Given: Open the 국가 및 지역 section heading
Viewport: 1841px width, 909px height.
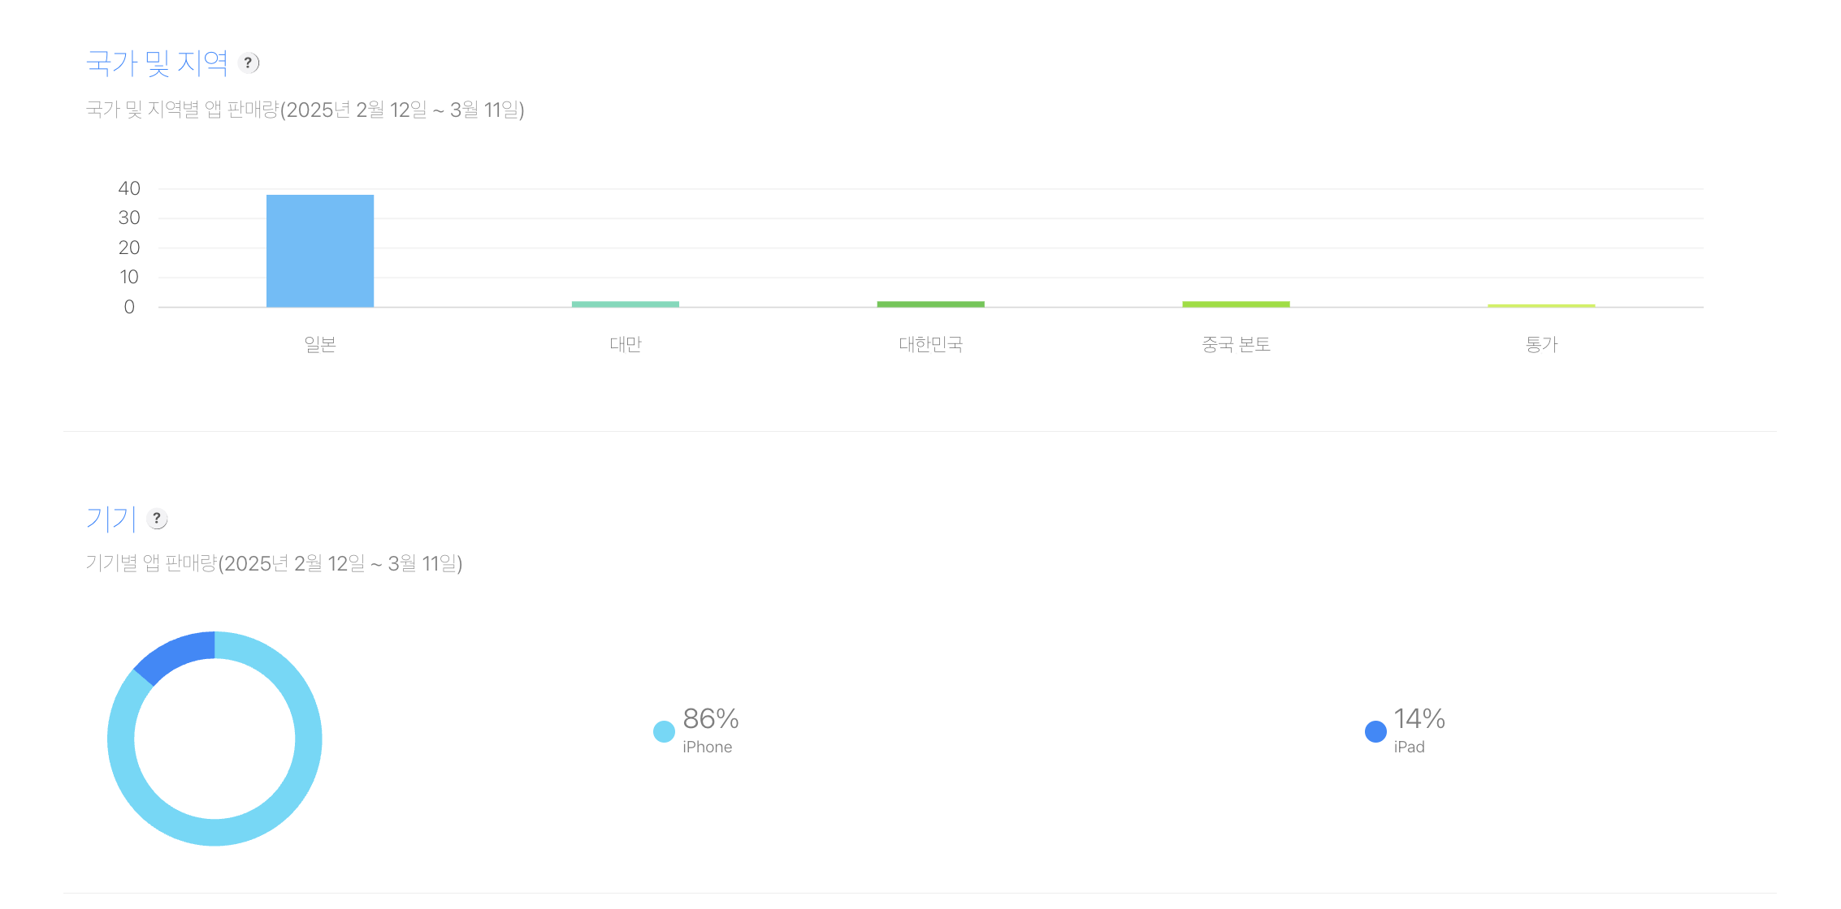Looking at the screenshot, I should pyautogui.click(x=158, y=62).
